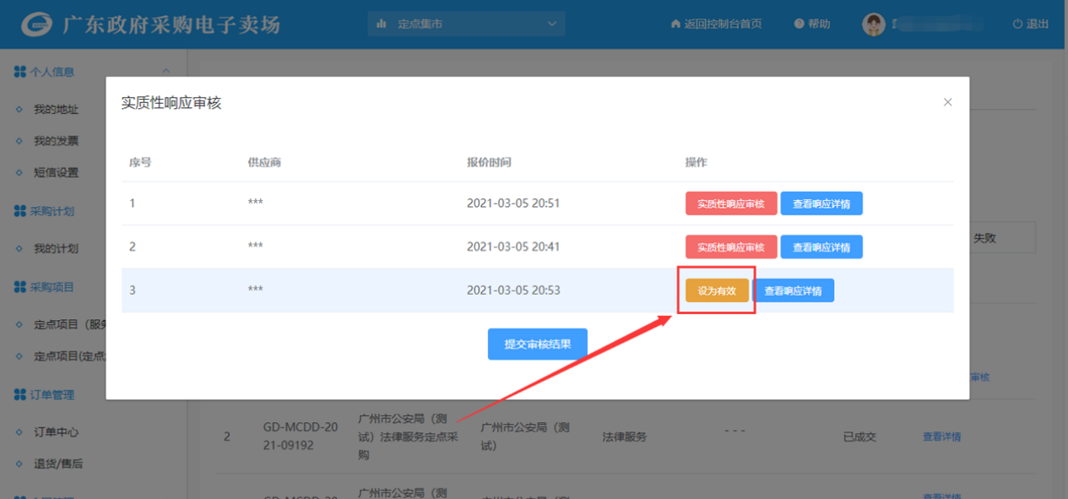Open the help question mark icon

pos(799,24)
